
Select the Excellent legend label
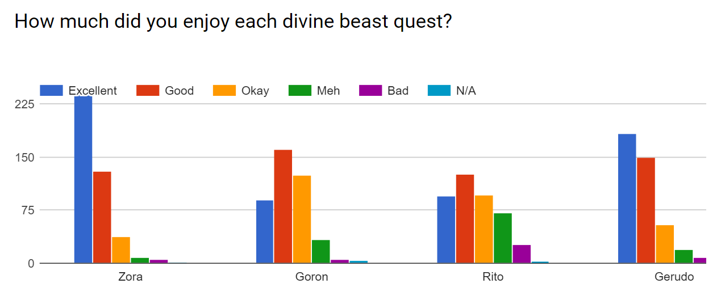pyautogui.click(x=93, y=91)
